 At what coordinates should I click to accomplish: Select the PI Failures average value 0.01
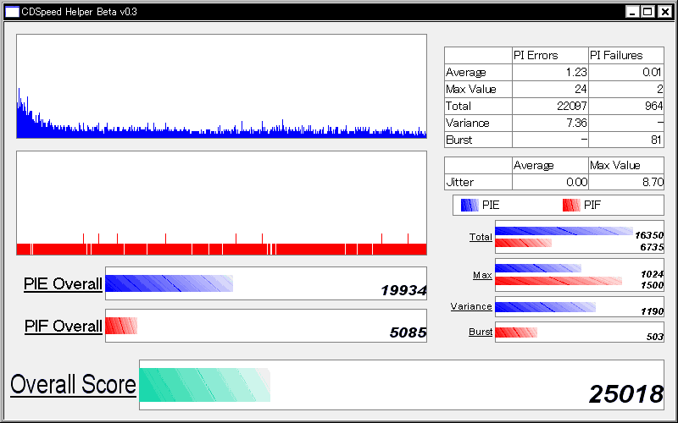pyautogui.click(x=652, y=72)
